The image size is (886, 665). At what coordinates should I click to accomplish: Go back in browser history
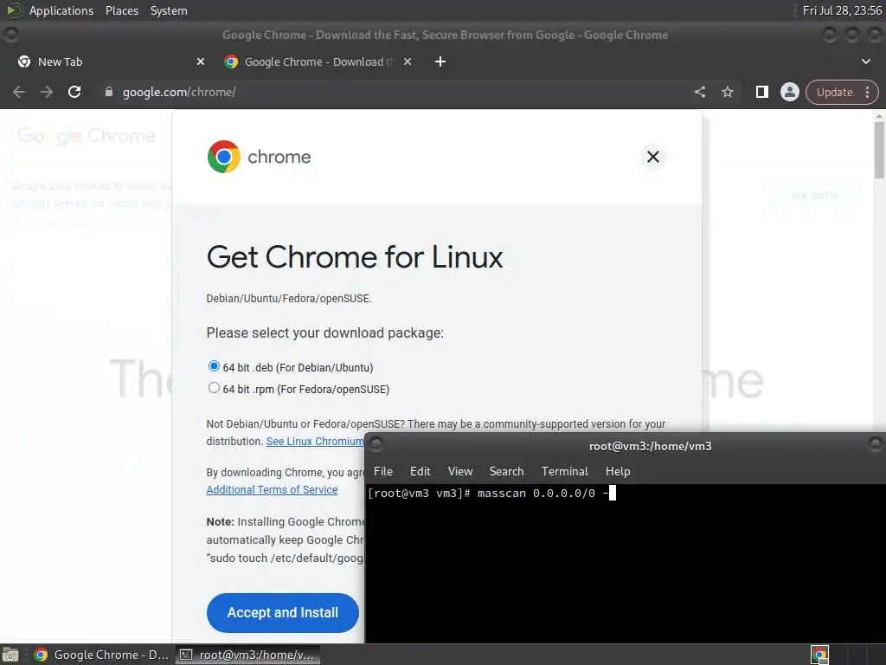click(x=19, y=92)
